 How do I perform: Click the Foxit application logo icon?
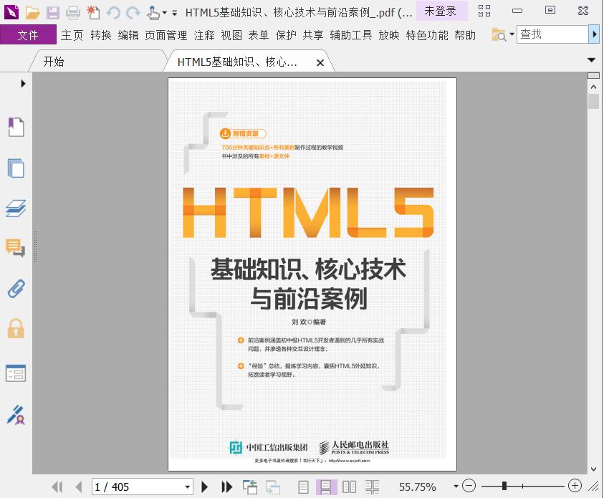(11, 12)
